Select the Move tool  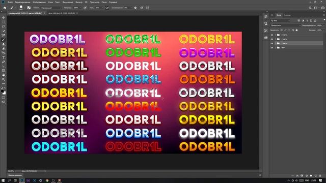click(x=4, y=18)
